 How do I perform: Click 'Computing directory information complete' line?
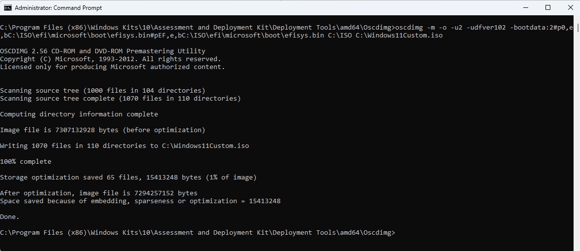pos(79,114)
